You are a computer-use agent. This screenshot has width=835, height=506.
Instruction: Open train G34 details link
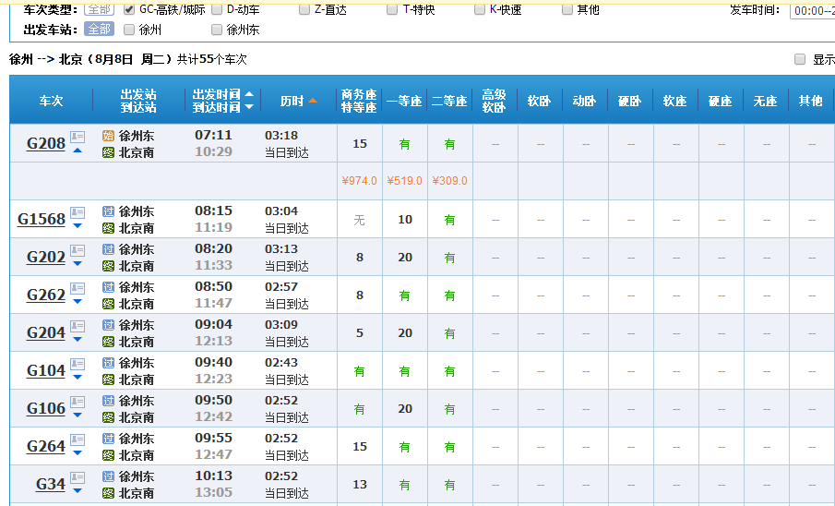point(51,484)
